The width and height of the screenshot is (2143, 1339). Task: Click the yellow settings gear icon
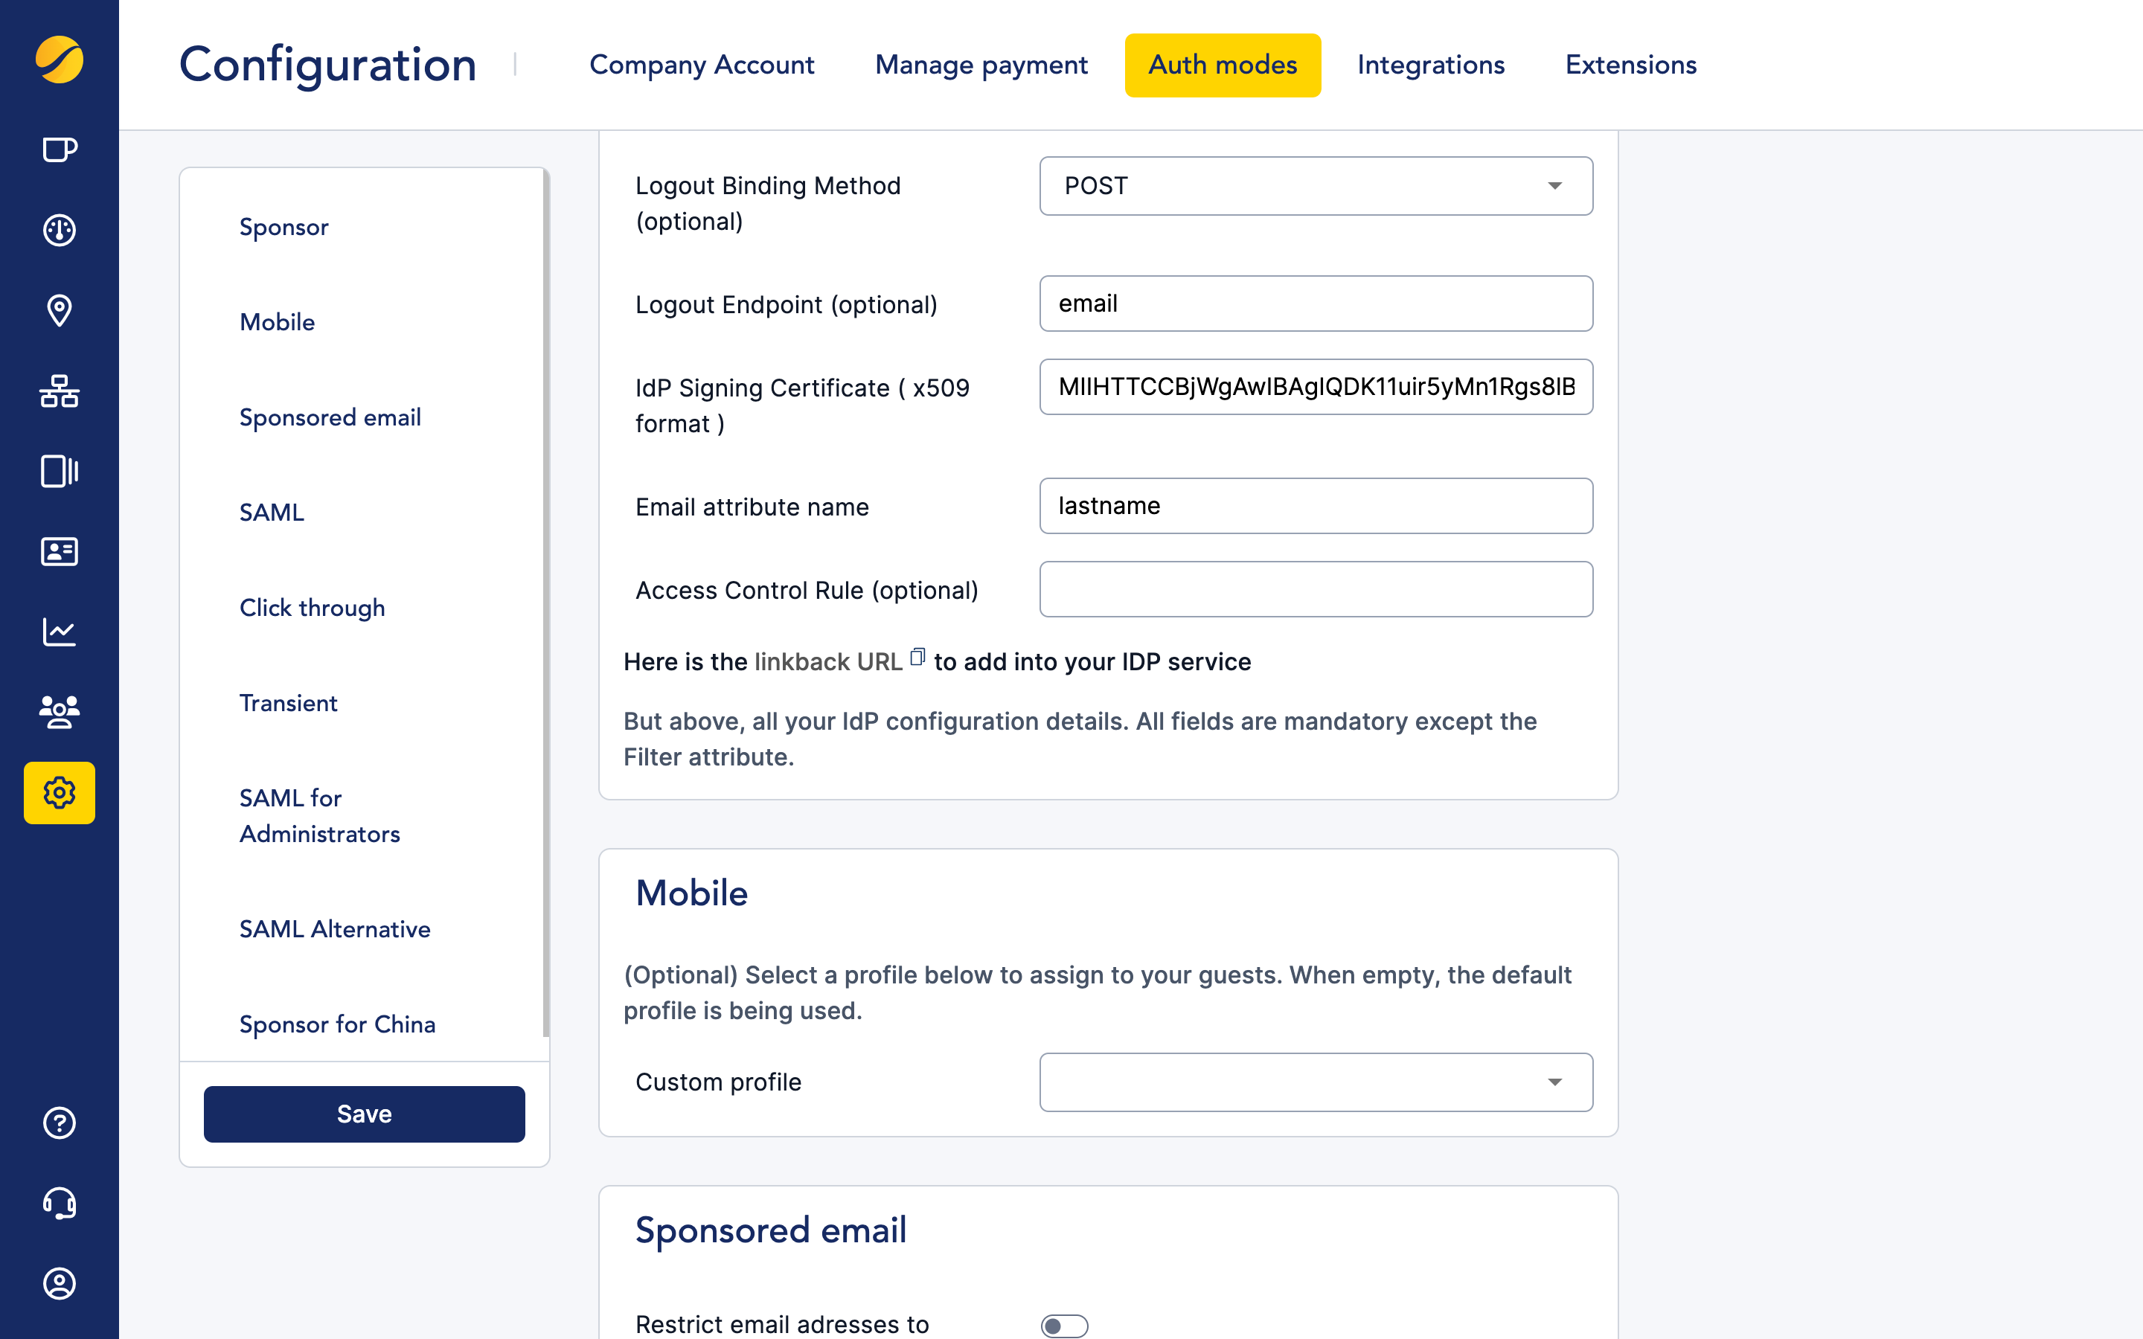[x=59, y=794]
